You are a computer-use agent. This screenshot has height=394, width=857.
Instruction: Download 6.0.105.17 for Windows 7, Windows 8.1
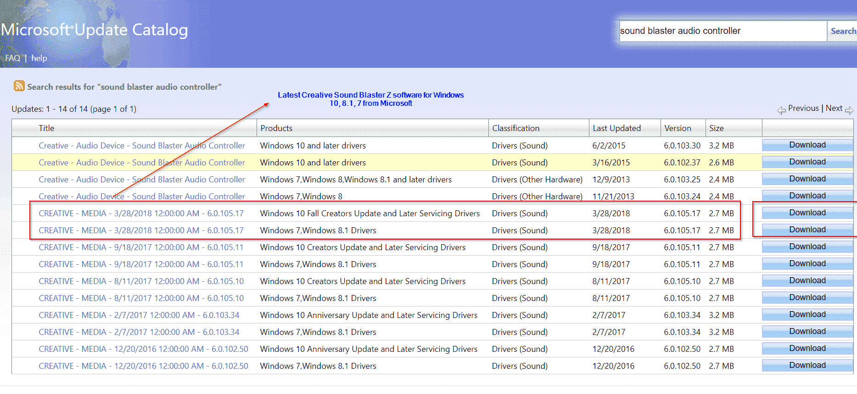(807, 230)
